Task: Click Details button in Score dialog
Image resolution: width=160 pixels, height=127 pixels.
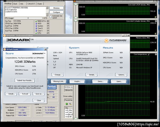Action: [11, 94]
